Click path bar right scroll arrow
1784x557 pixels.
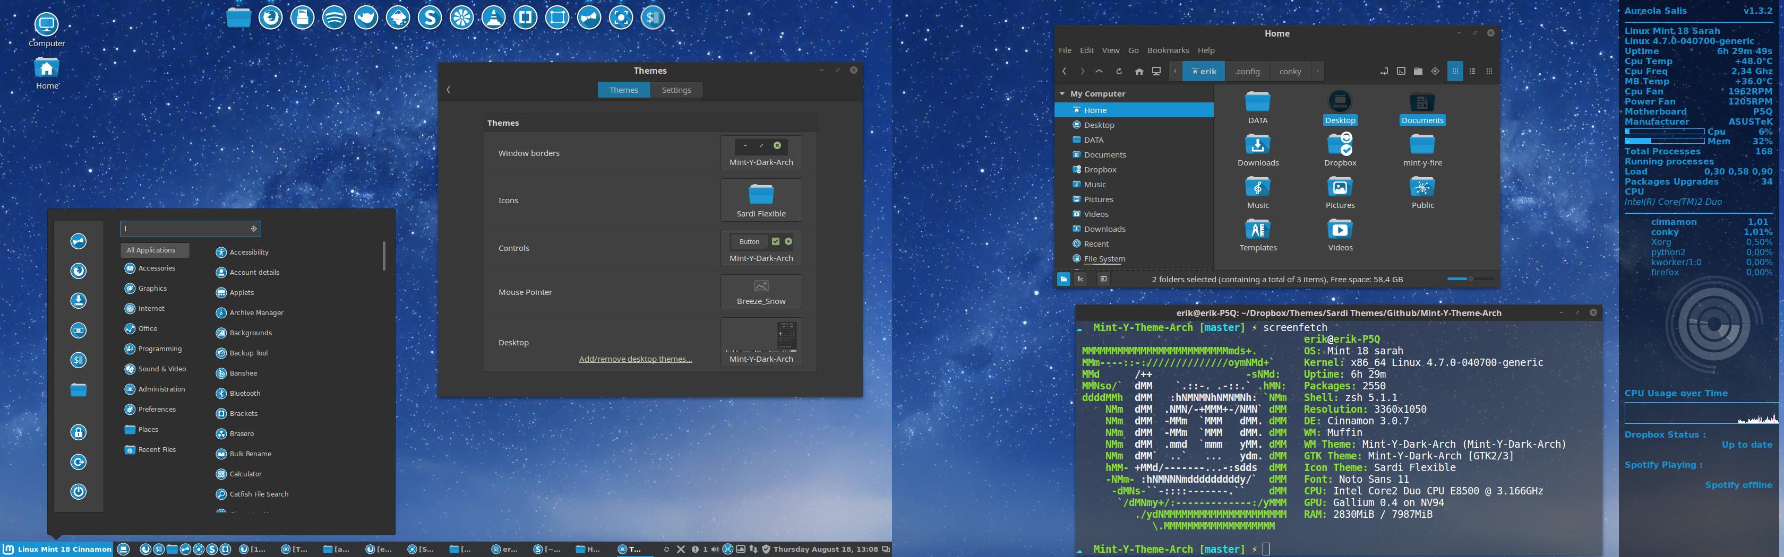(1317, 71)
